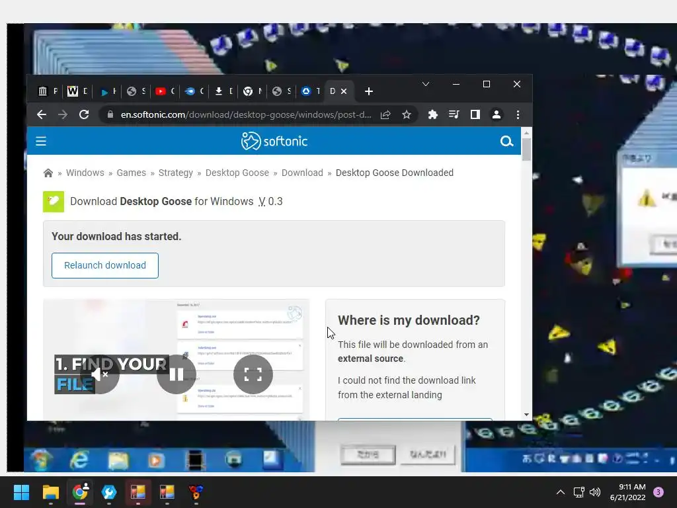The image size is (677, 508).
Task: Open the tab search chevron dropdown
Action: click(x=426, y=84)
